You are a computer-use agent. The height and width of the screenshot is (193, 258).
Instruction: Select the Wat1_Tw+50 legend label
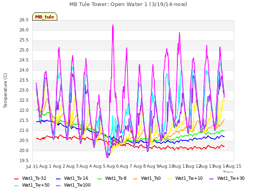click(36, 185)
